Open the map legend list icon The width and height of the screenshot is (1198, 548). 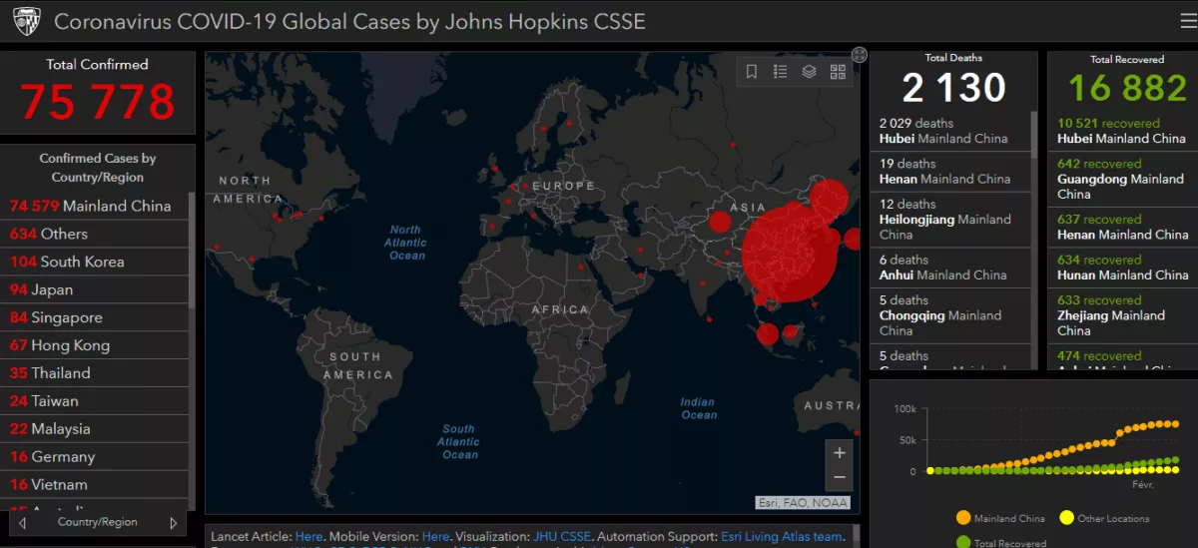[781, 72]
